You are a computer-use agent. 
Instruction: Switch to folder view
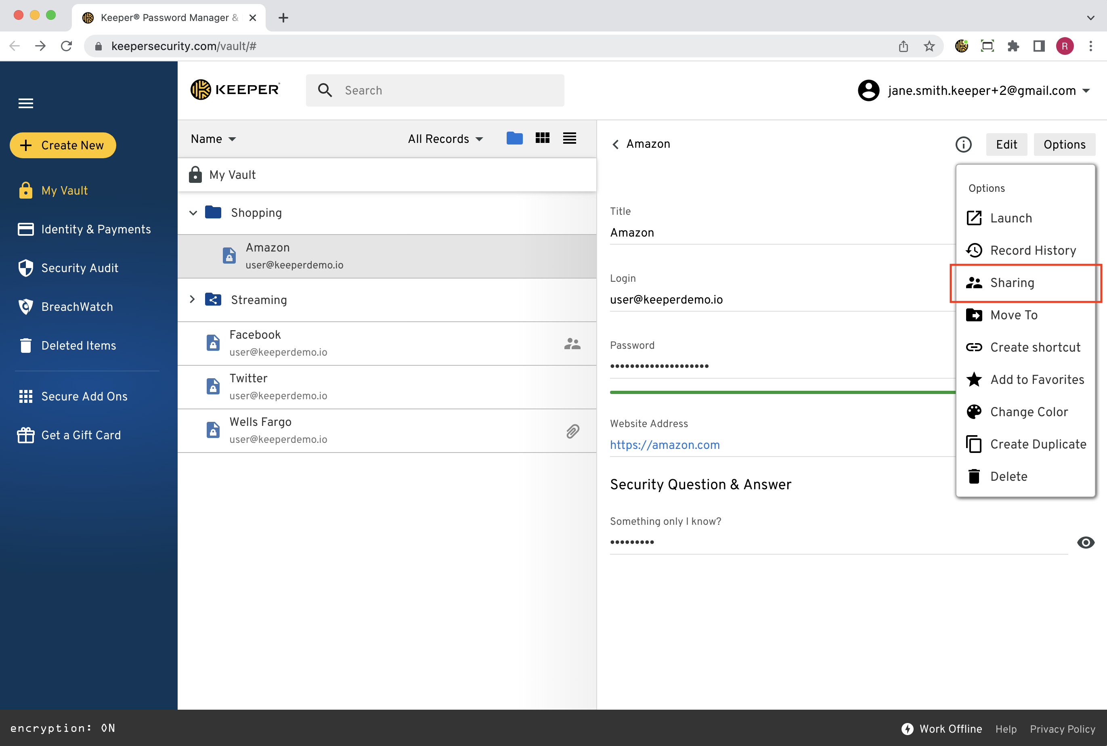pos(514,138)
